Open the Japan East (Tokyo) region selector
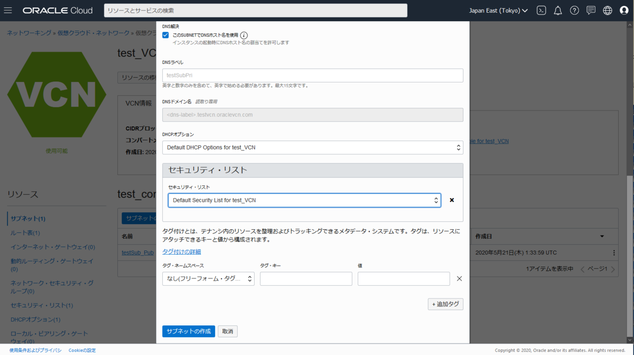The image size is (634, 355). pyautogui.click(x=498, y=11)
